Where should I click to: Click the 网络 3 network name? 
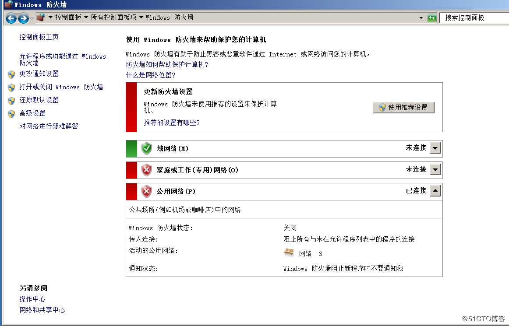(x=311, y=254)
